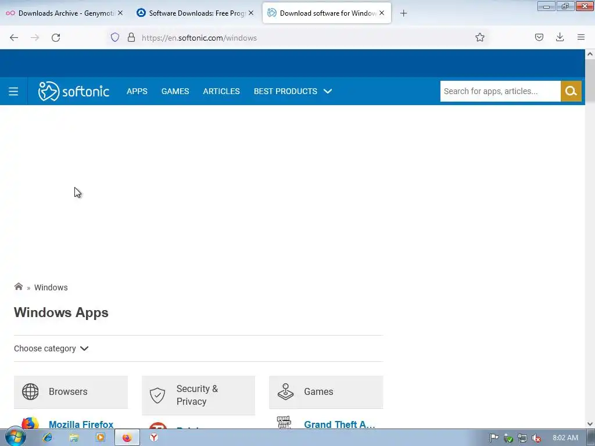
Task: Expand the Choose category dropdown
Action: click(x=51, y=348)
